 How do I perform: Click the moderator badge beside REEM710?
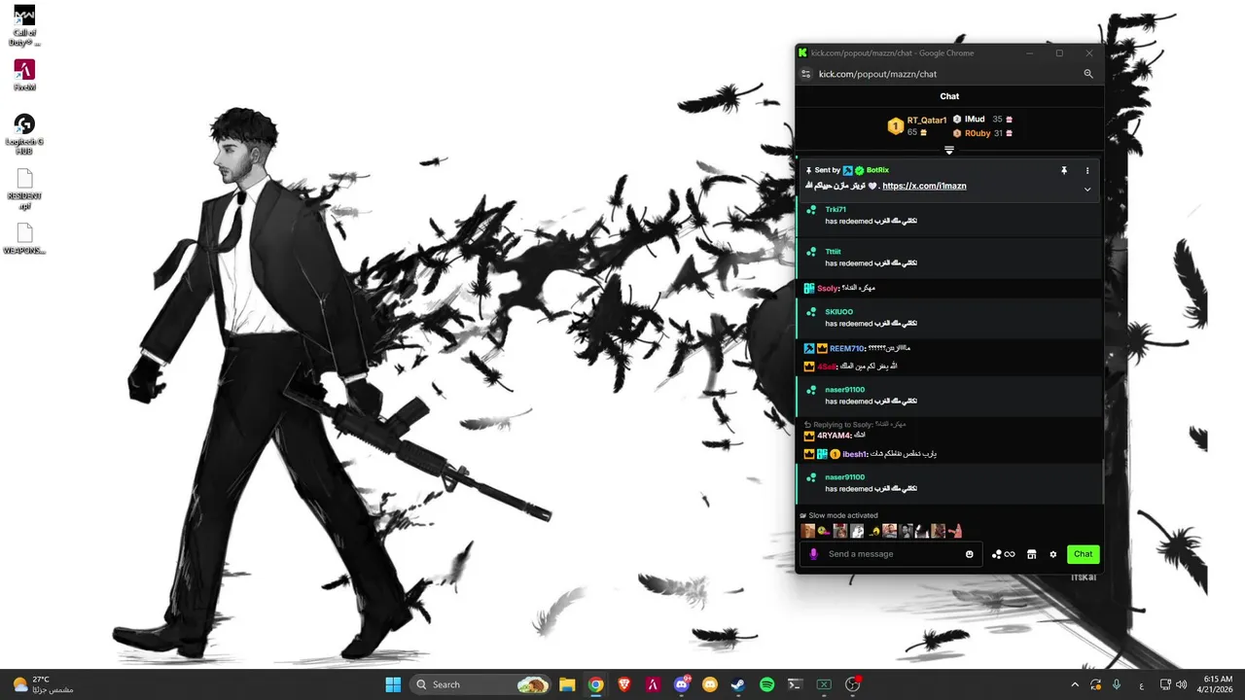click(x=809, y=348)
